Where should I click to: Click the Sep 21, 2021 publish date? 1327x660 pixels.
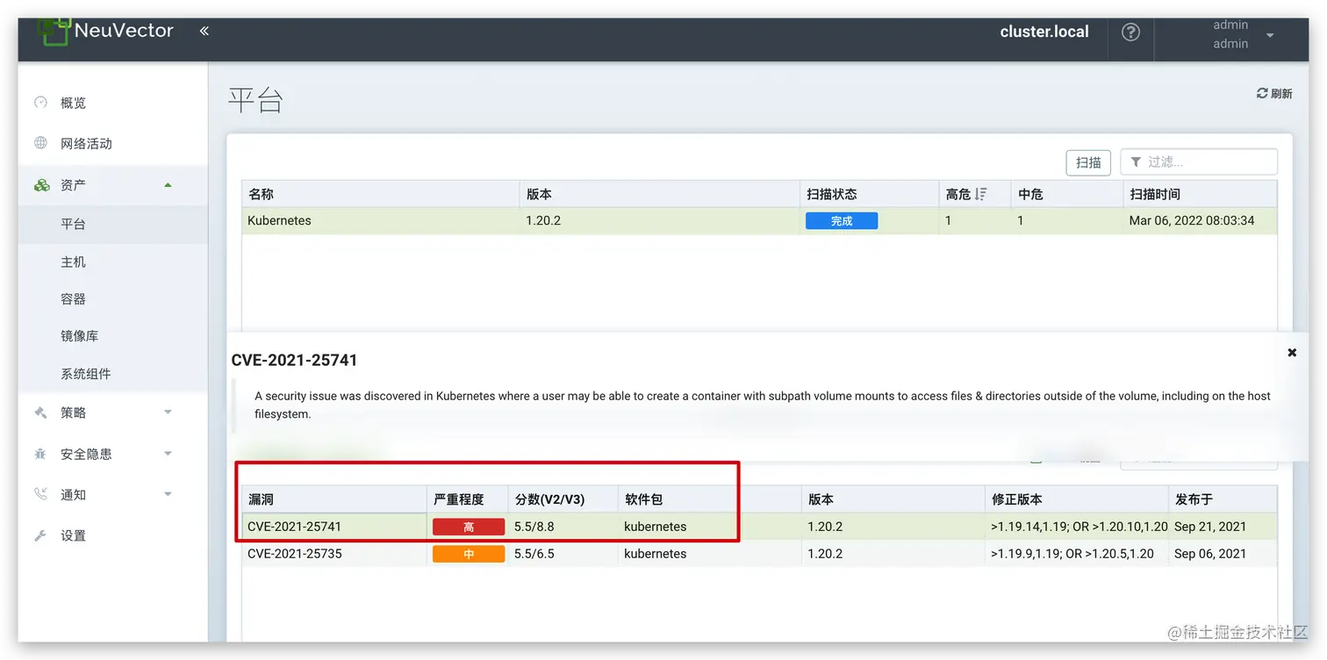tap(1210, 527)
